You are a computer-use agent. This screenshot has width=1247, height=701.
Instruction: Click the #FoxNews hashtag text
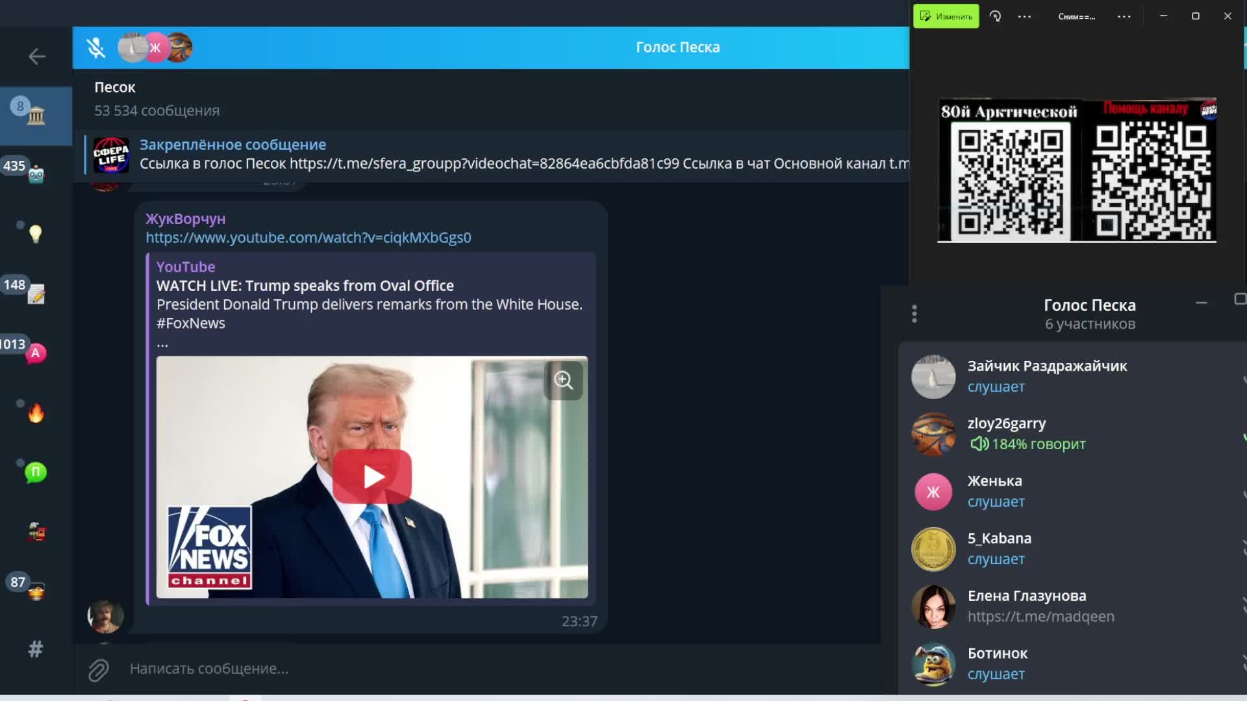[191, 323]
